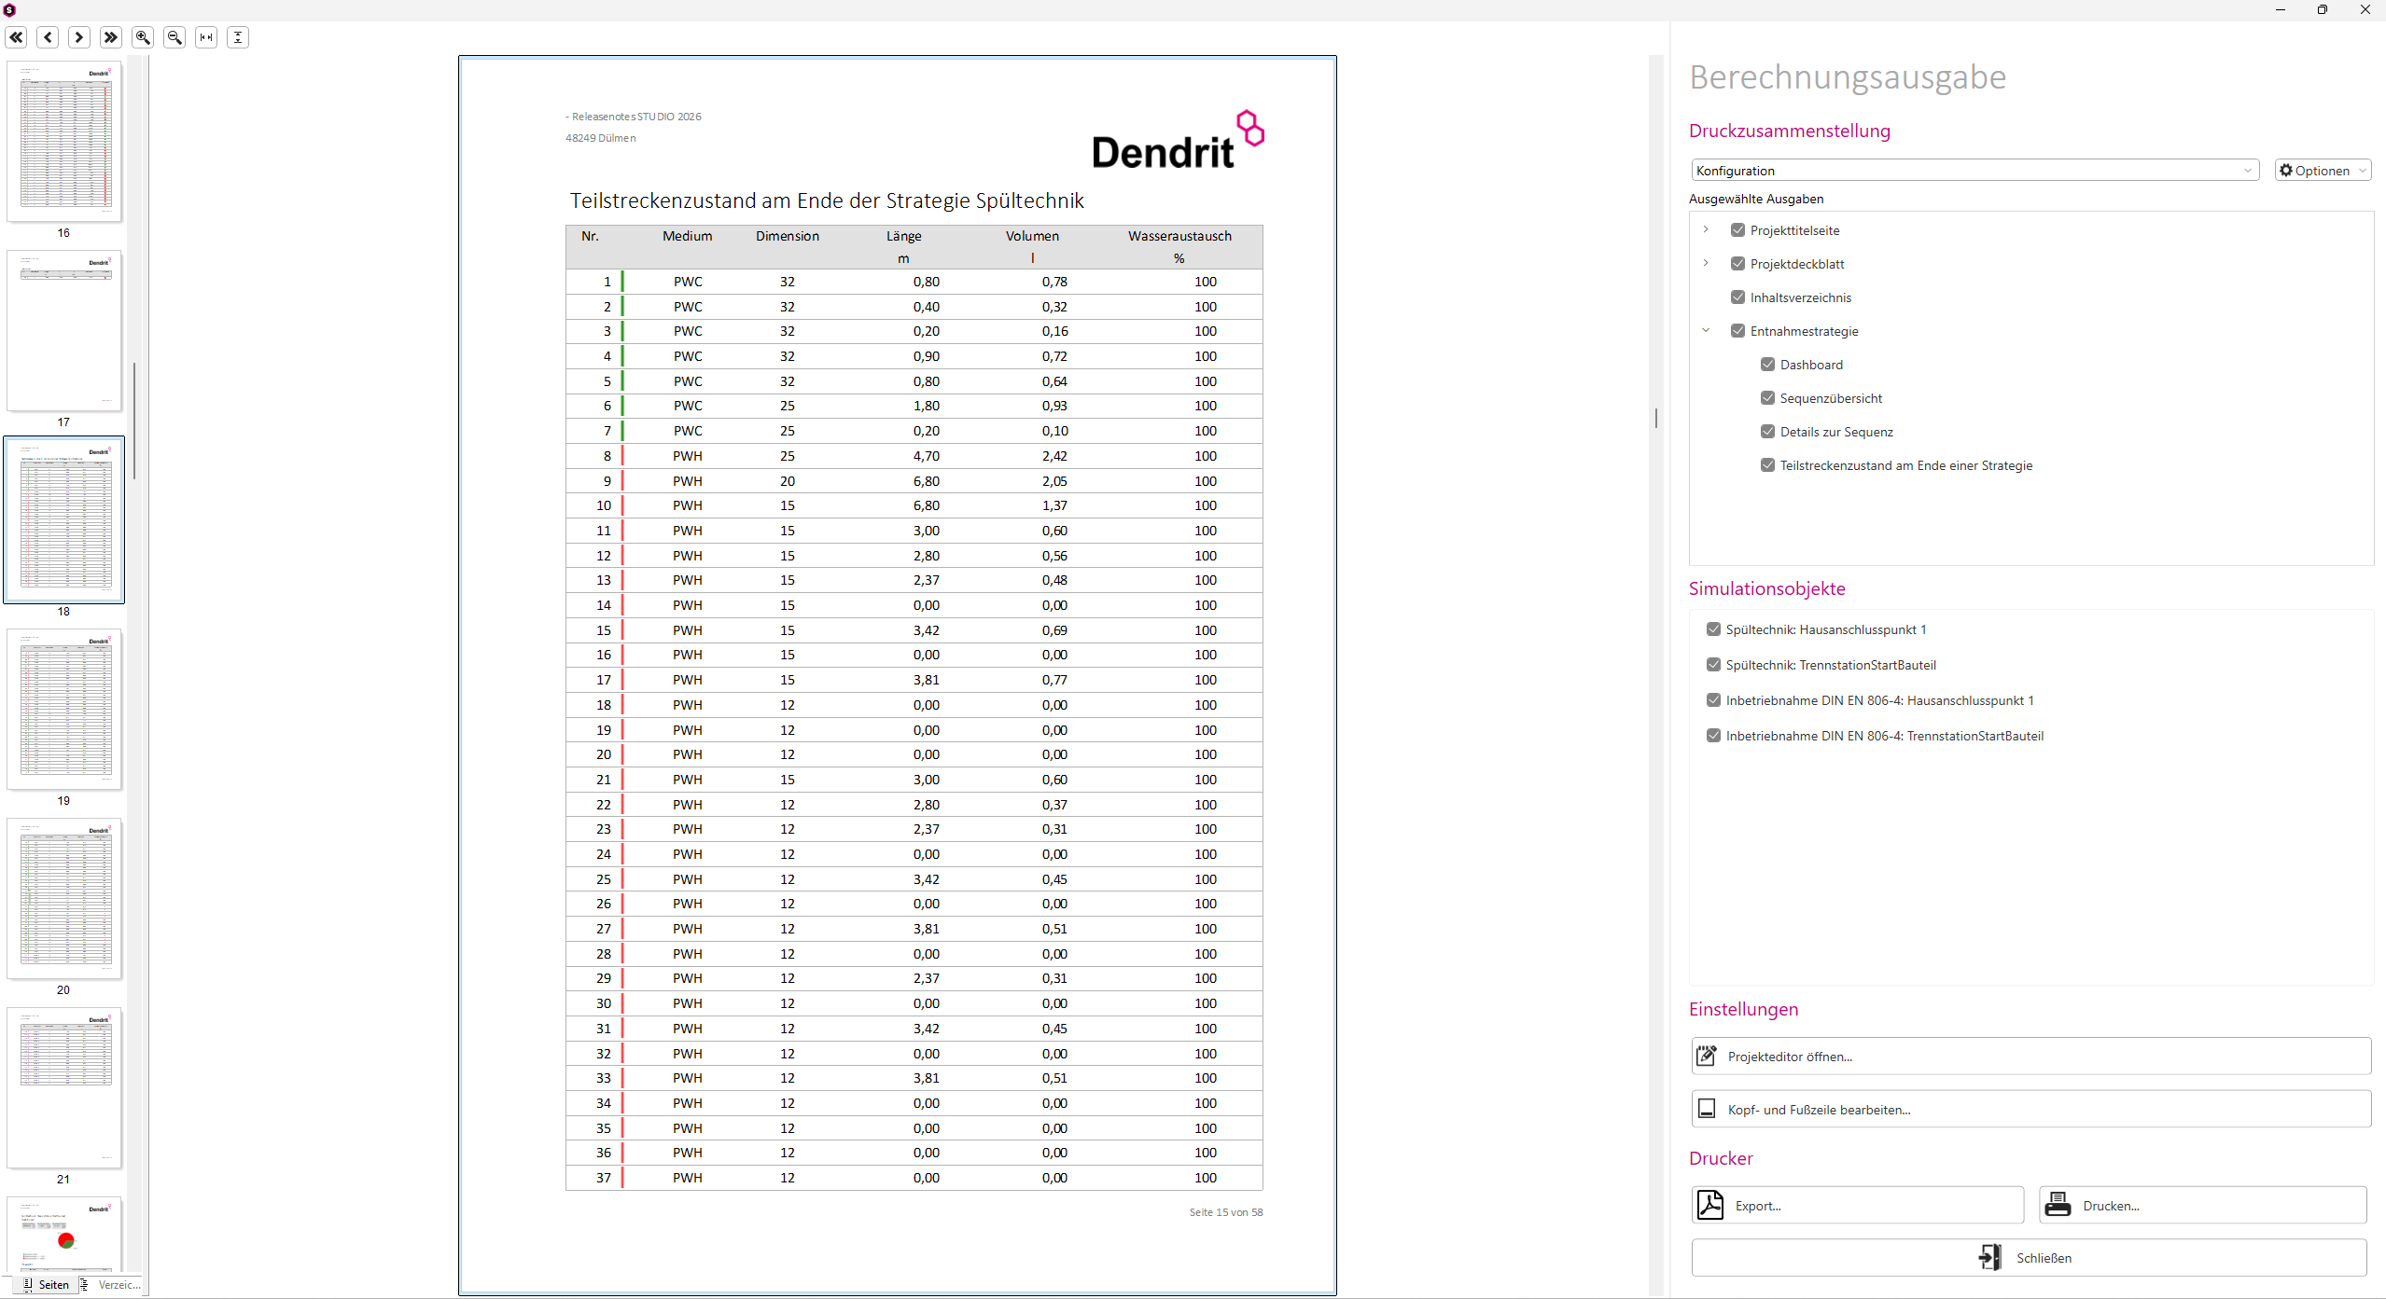Image resolution: width=2386 pixels, height=1299 pixels.
Task: Go to next page arrow
Action: [x=80, y=37]
